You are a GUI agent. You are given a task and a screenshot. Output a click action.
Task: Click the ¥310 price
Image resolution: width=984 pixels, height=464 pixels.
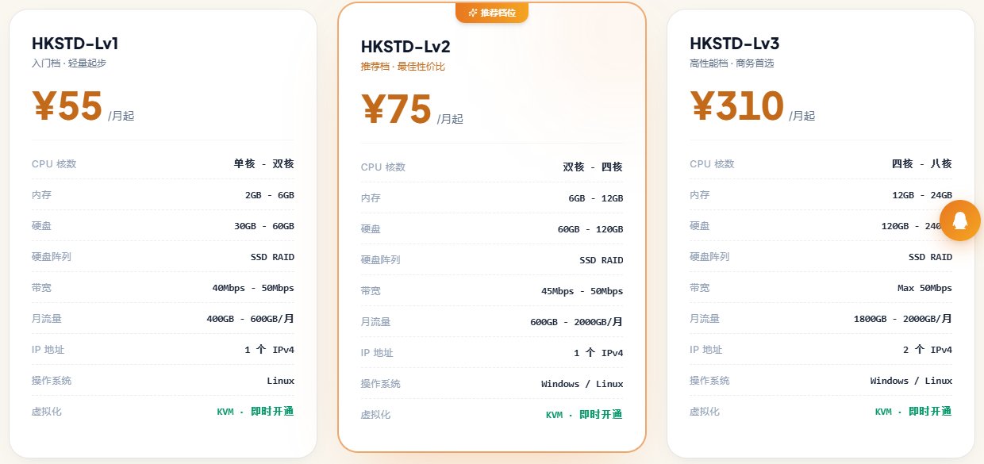tap(737, 105)
